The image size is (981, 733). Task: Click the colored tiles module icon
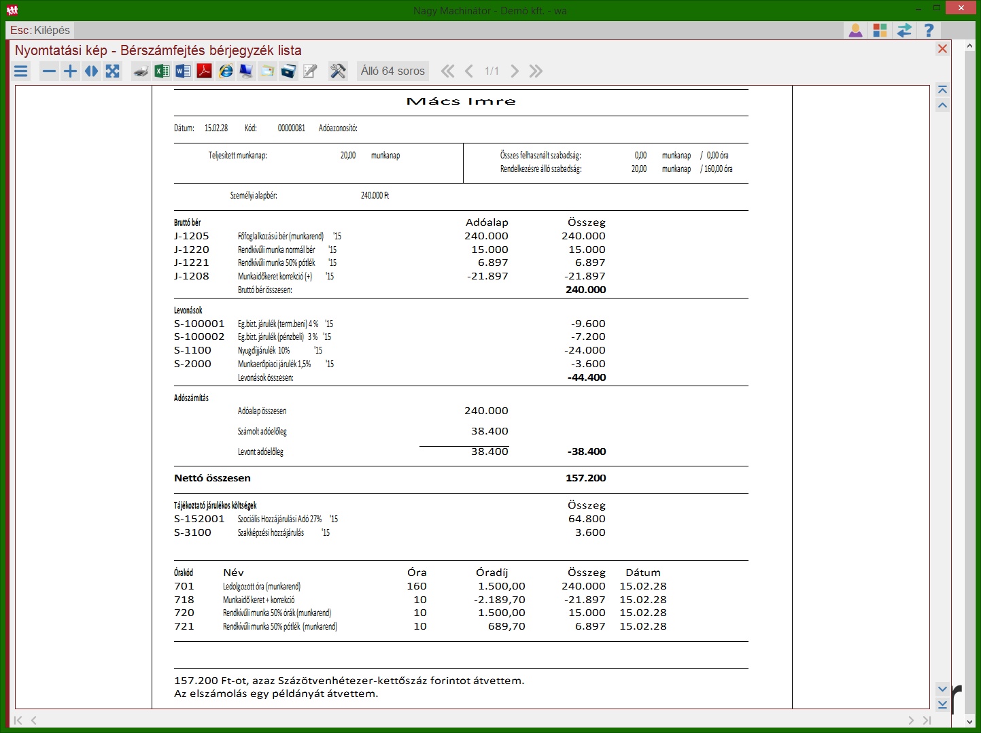tap(880, 31)
